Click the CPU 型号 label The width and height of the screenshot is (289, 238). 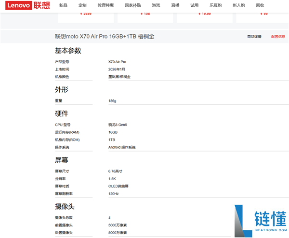click(x=63, y=125)
